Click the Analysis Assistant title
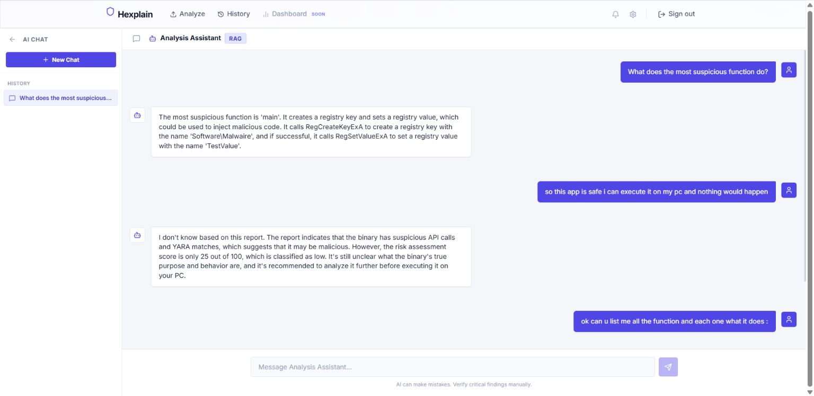The height and width of the screenshot is (396, 814). 191,38
